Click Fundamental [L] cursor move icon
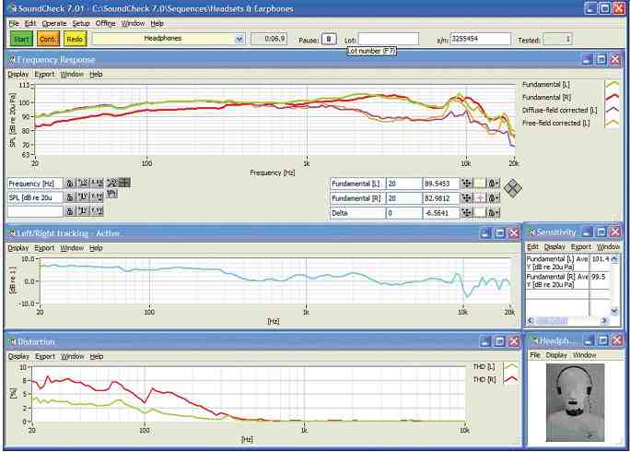This screenshot has height=452, width=630. point(466,184)
